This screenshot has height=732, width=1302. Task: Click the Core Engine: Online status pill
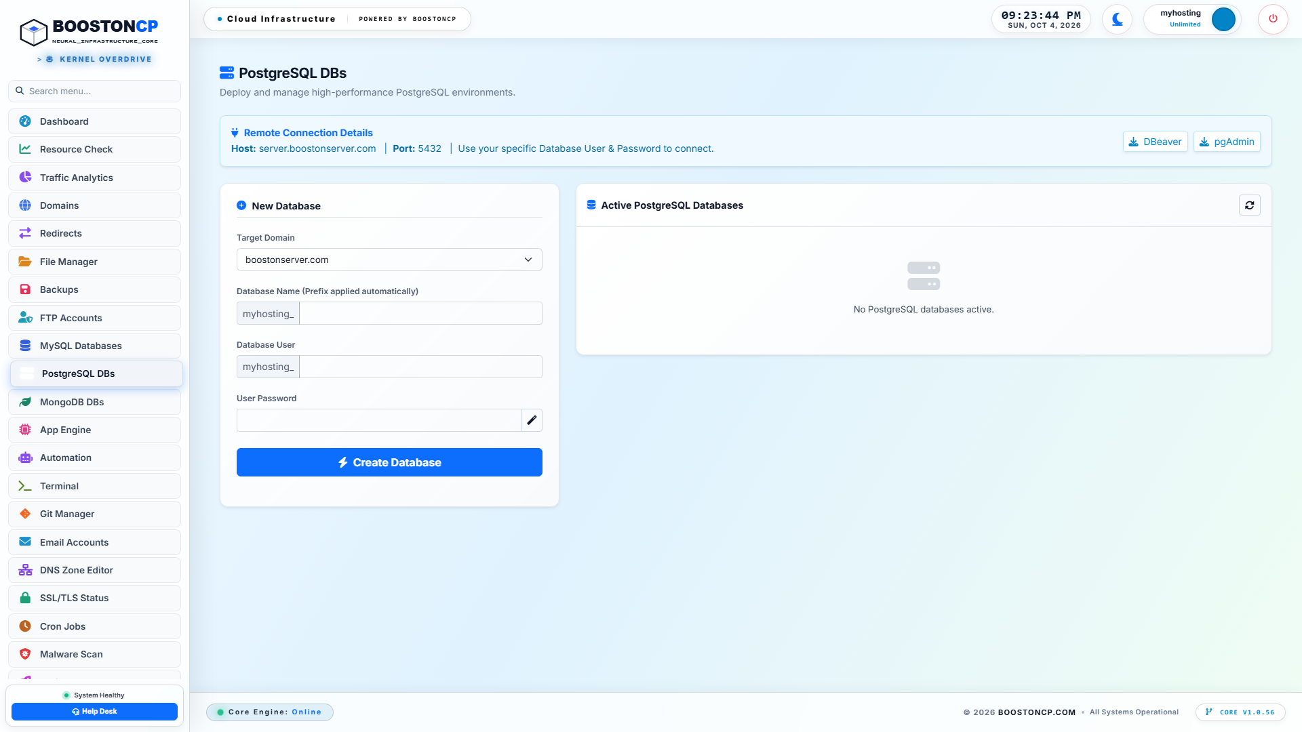coord(270,712)
